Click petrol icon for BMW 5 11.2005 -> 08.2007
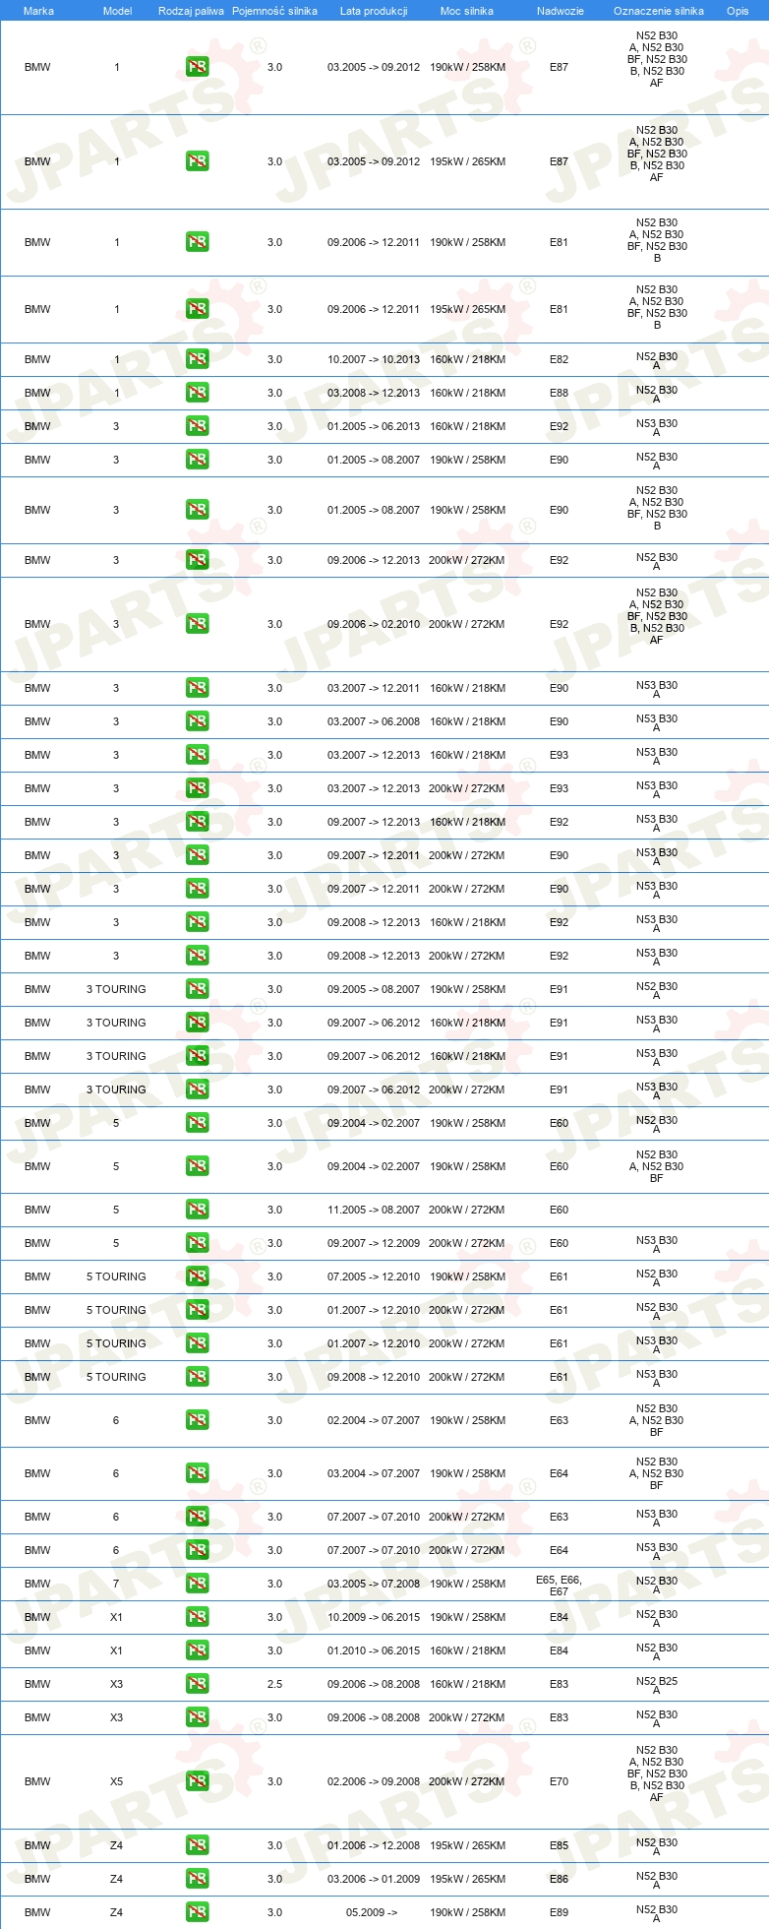The image size is (769, 1929). (x=197, y=1210)
